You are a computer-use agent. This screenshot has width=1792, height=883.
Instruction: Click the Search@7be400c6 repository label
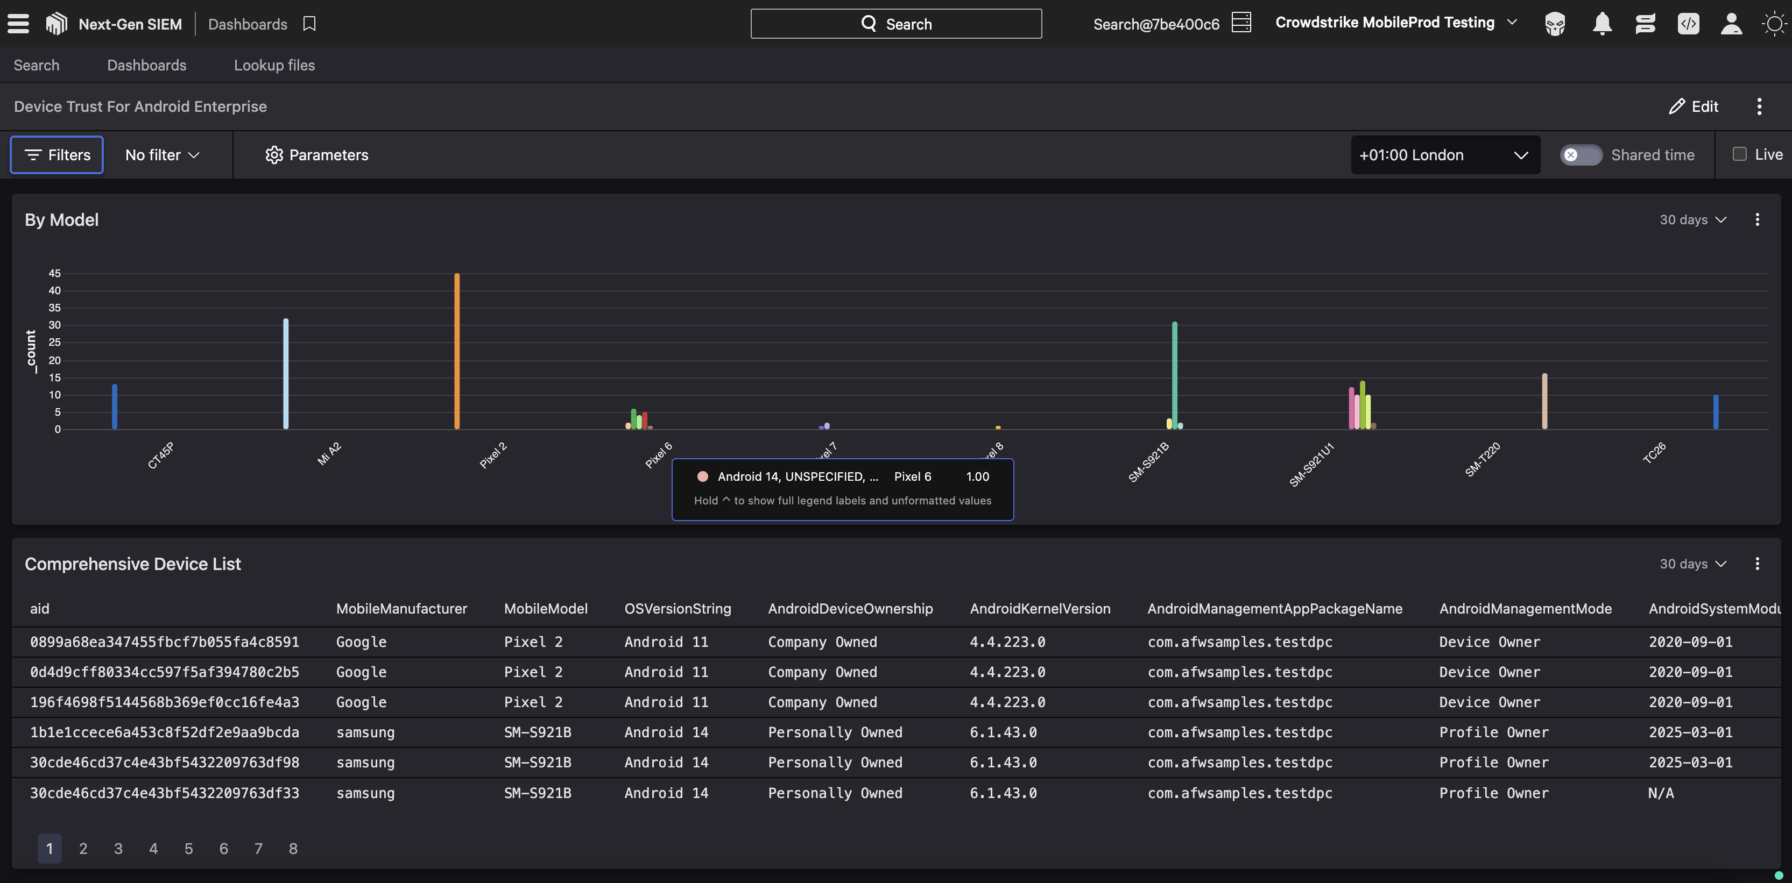coord(1155,24)
